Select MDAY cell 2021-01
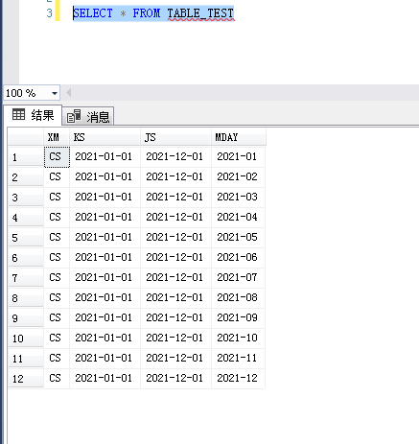The width and height of the screenshot is (419, 444). pyautogui.click(x=238, y=156)
